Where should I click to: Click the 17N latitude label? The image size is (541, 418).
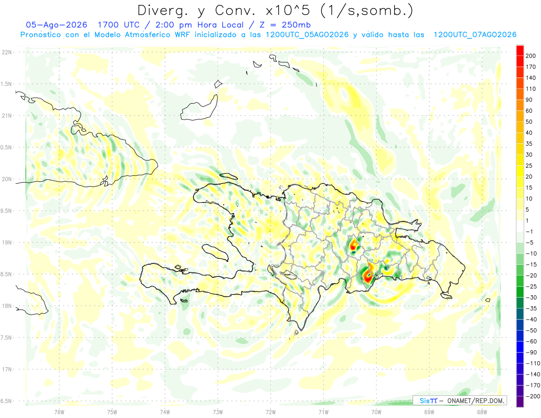point(6,369)
